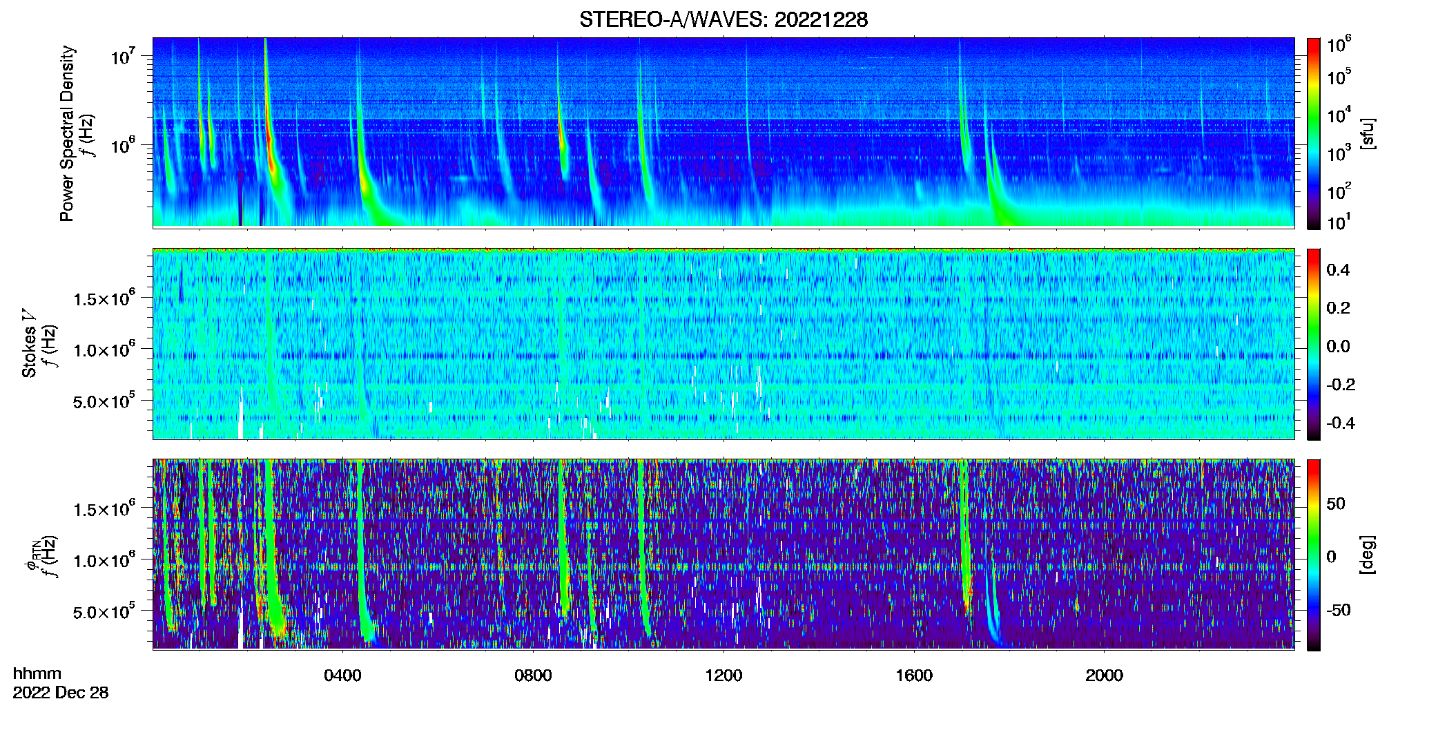Screen dimensions: 1447x746
Task: Click the Stokes V spectrogram panel
Action: tap(723, 343)
